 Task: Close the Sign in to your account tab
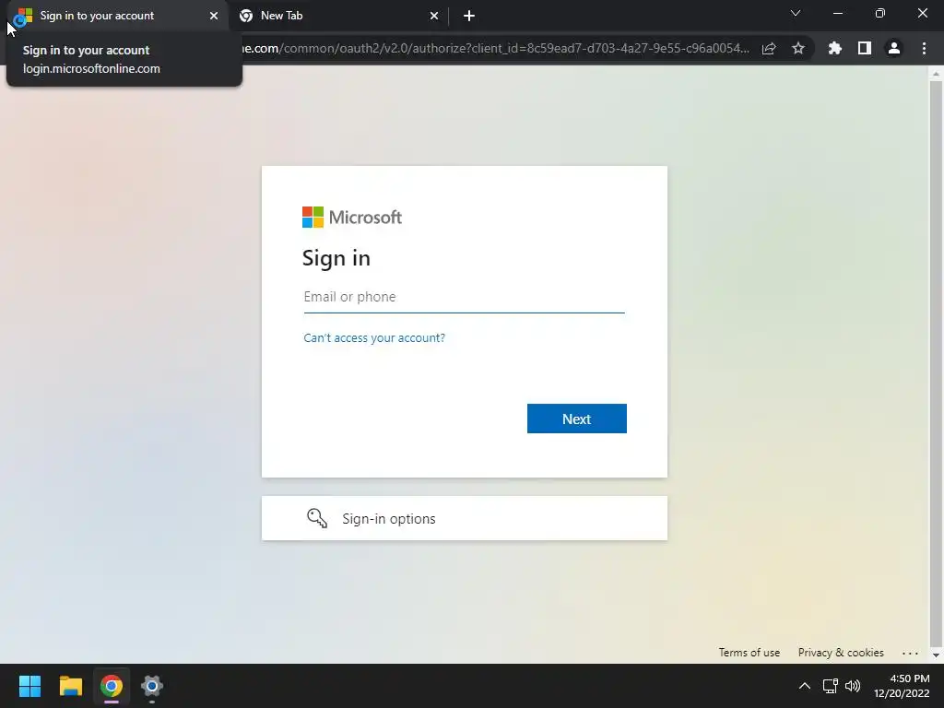214,16
